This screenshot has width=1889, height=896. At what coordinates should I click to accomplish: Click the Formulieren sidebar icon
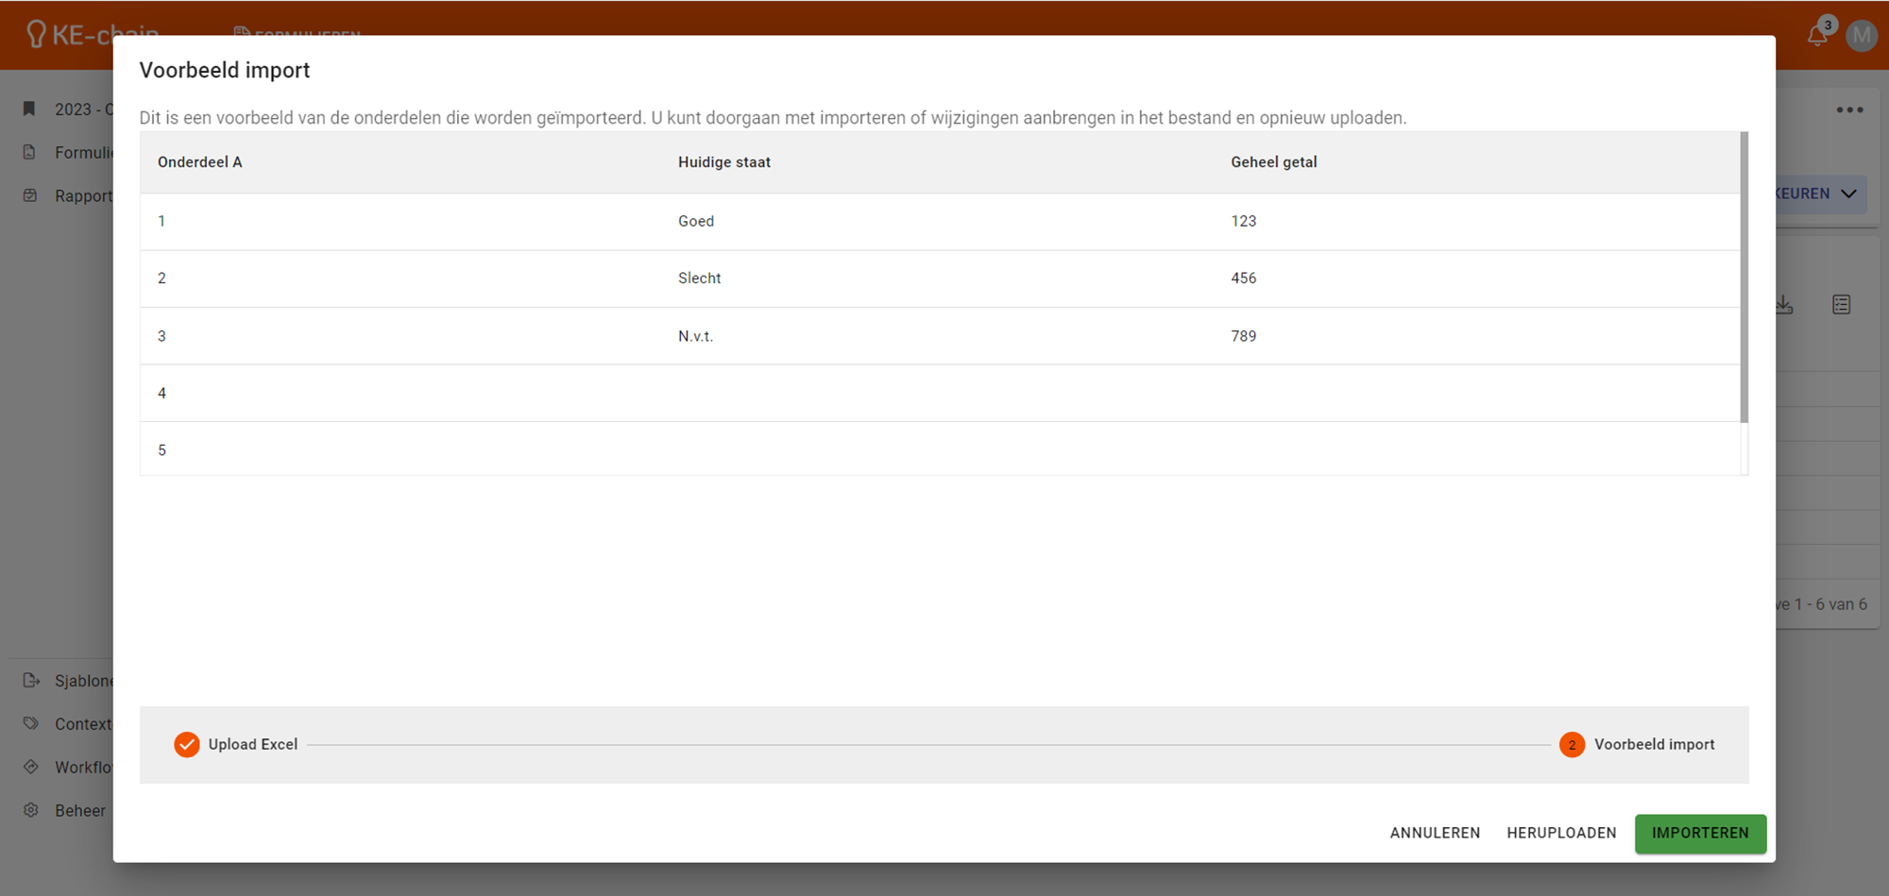[x=29, y=152]
